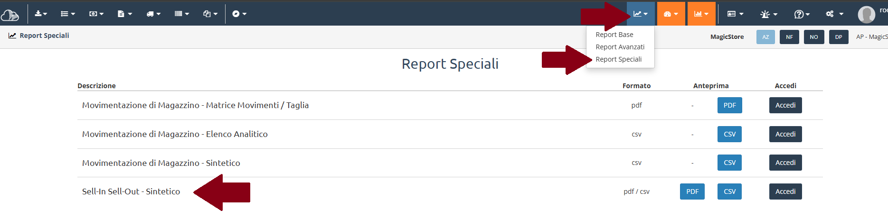The width and height of the screenshot is (888, 219).
Task: Toggle the NF store filter button
Action: 789,37
